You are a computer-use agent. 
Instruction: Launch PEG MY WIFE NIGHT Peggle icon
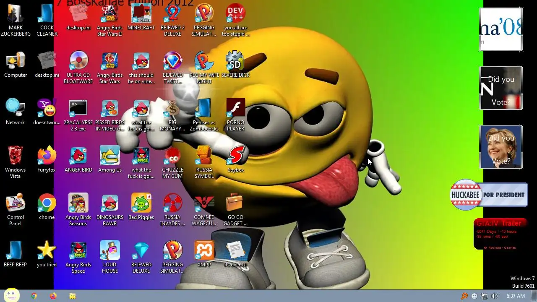[x=204, y=68]
